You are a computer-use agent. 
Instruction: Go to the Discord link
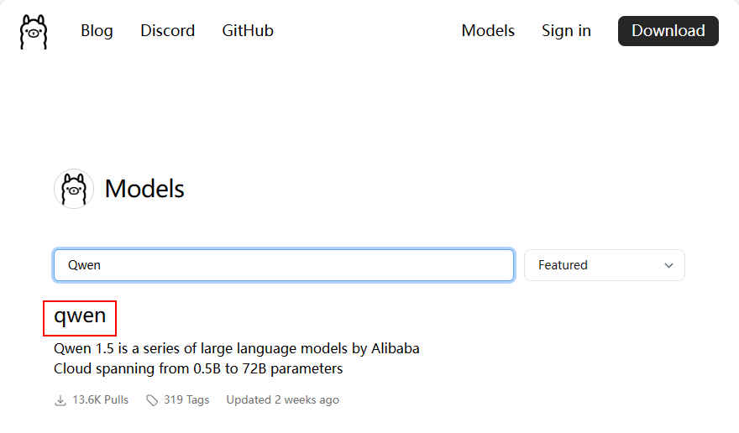point(167,31)
